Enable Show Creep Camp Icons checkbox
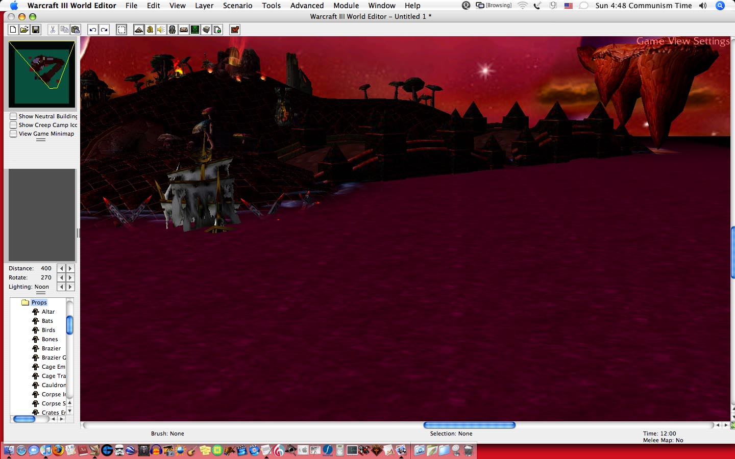This screenshot has height=459, width=735. pyautogui.click(x=13, y=125)
